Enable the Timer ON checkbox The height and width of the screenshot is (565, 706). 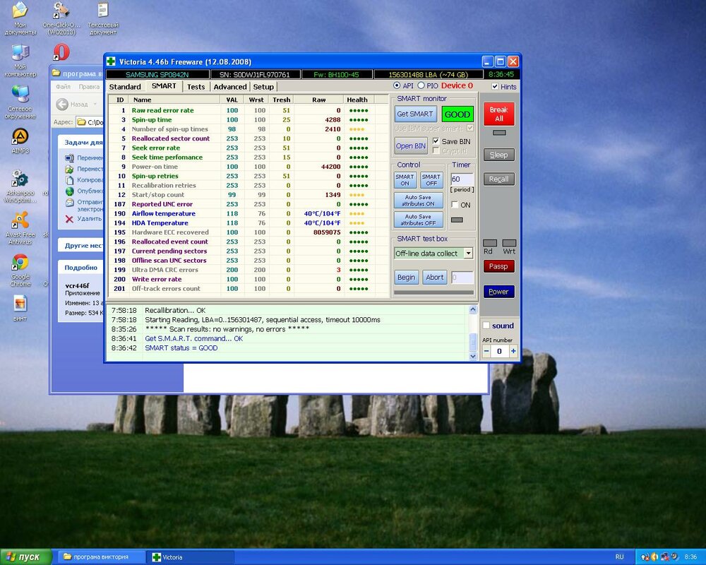(455, 205)
